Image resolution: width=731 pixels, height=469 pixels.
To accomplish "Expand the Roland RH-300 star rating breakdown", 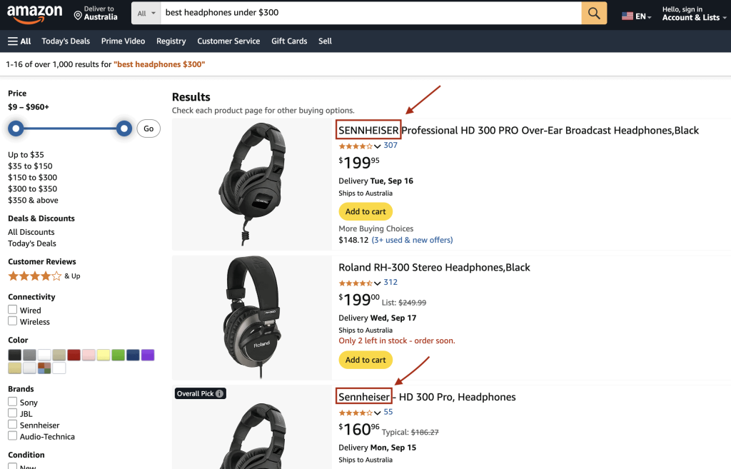I will [x=378, y=283].
